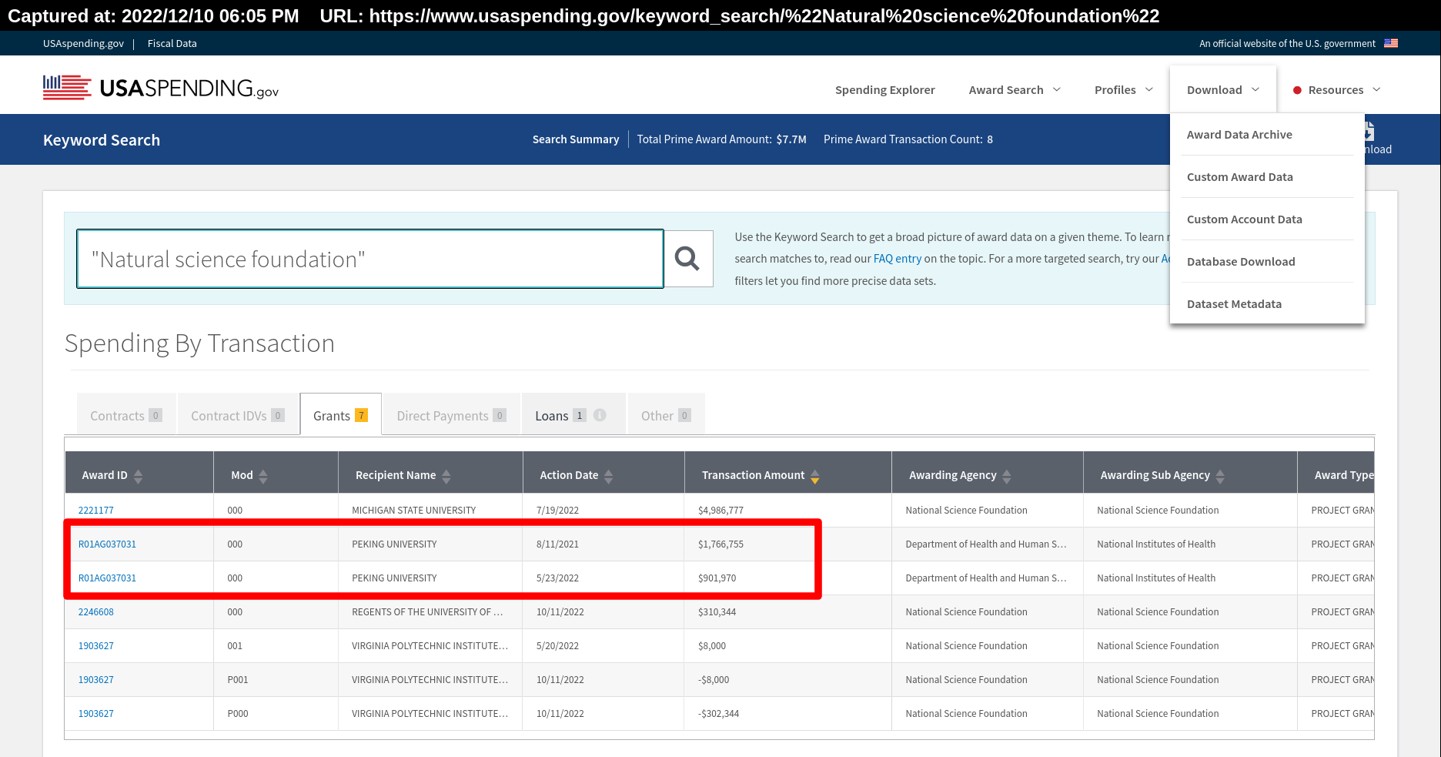Sort by Awarding Agency column arrows
The height and width of the screenshot is (757, 1441).
click(1007, 476)
